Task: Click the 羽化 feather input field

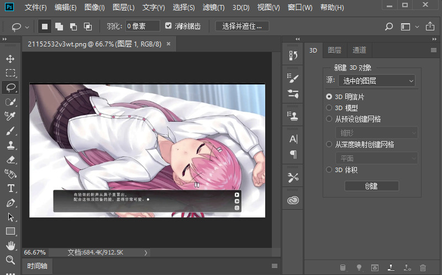Action: tap(143, 26)
